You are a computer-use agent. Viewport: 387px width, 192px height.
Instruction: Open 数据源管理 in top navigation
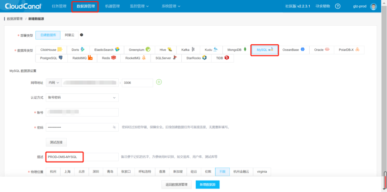86,6
